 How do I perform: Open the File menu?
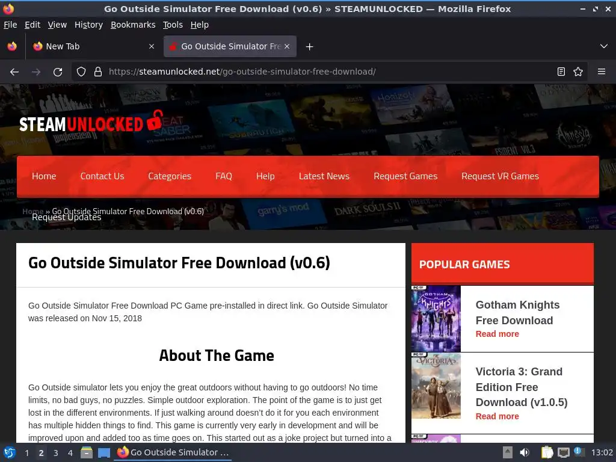[x=10, y=25]
